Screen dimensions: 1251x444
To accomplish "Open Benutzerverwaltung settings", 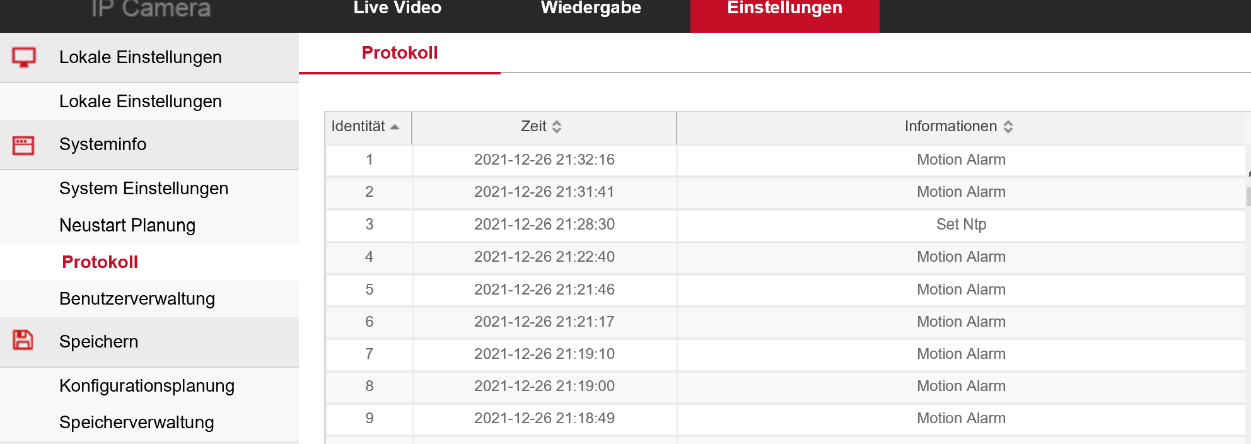I will tap(137, 298).
